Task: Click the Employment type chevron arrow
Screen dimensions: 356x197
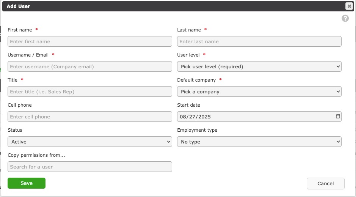Action: pyautogui.click(x=338, y=142)
